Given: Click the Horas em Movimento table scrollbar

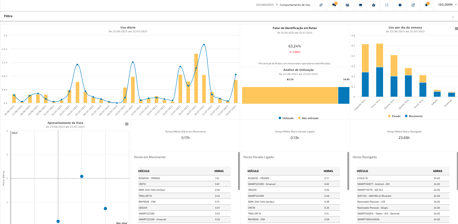Looking at the screenshot, I should coord(239,171).
